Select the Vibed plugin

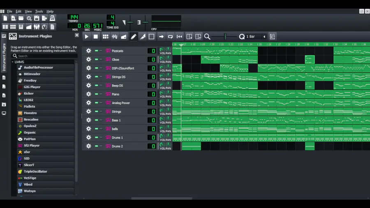(46, 185)
